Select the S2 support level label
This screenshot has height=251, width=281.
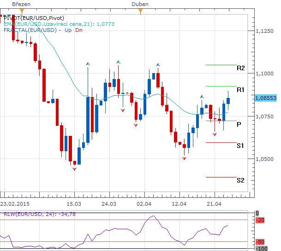240,180
